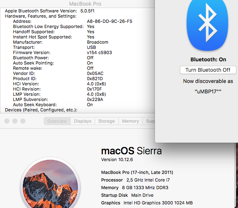Viewport: 238px width, 208px height.
Task: Click the Startup Disk Main Drive line
Action: click(x=127, y=195)
